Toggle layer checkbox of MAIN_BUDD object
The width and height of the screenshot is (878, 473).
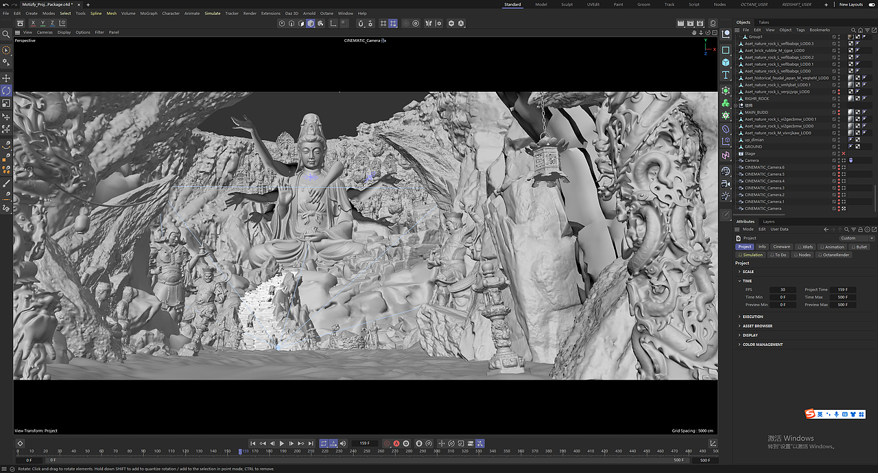tap(834, 113)
